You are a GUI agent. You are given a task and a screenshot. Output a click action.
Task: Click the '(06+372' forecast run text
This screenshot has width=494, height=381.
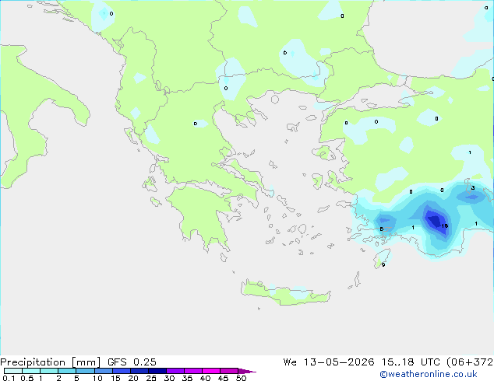click(470, 362)
